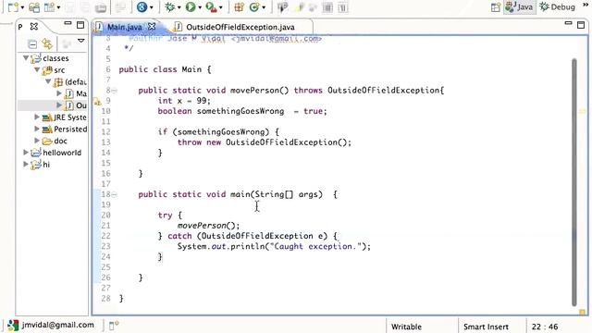Click the Debug bug toolbar icon
Screen dimensions: 592x333
tap(169, 7)
